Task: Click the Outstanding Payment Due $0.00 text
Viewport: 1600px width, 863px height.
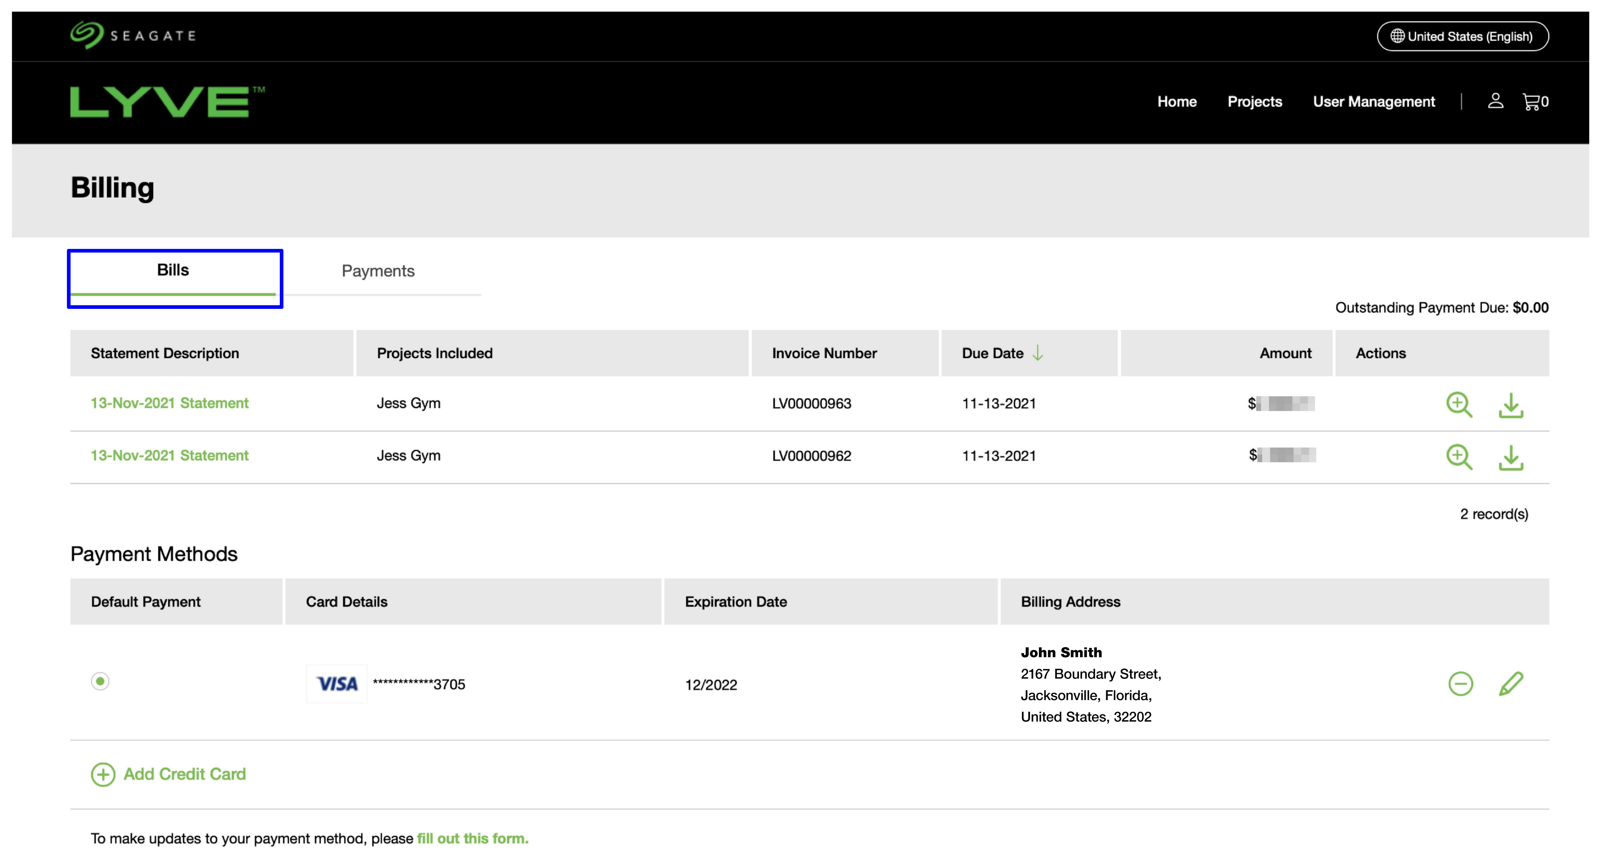Action: [x=1442, y=308]
